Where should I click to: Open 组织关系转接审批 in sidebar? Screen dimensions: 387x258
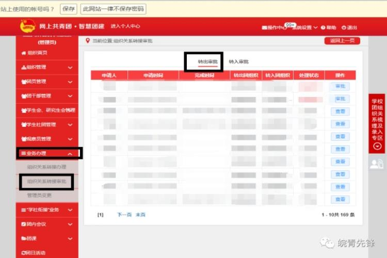click(46, 182)
